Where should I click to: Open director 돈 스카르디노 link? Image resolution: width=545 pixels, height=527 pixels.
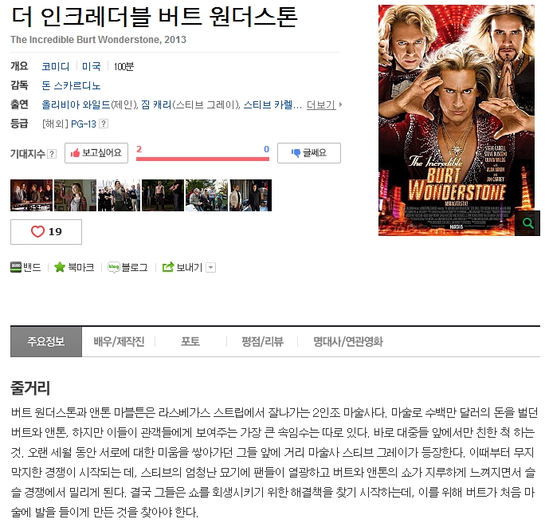(x=71, y=85)
